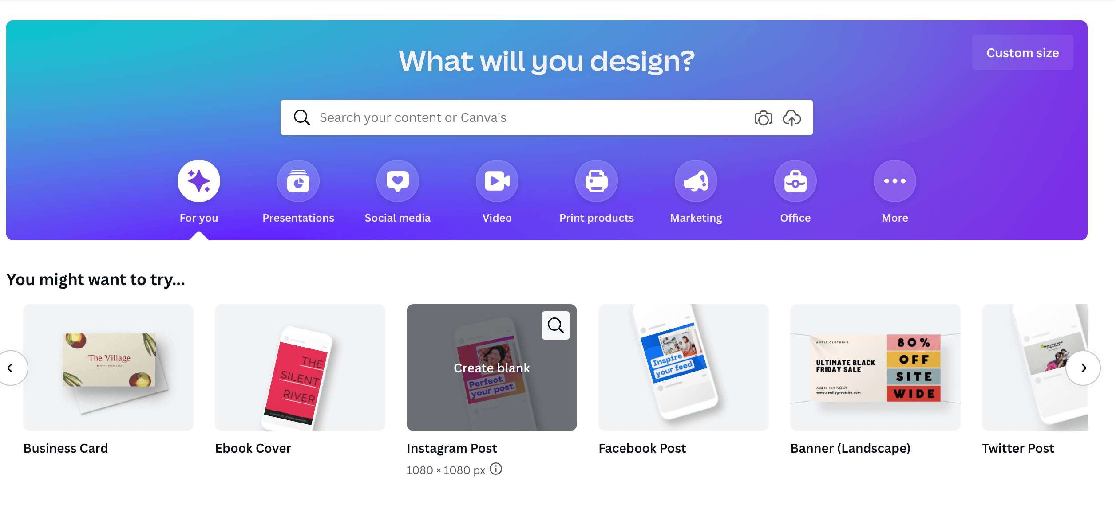Screen dimensions: 1116x509
Task: Click the Create blank Instagram Post button
Action: coord(492,368)
